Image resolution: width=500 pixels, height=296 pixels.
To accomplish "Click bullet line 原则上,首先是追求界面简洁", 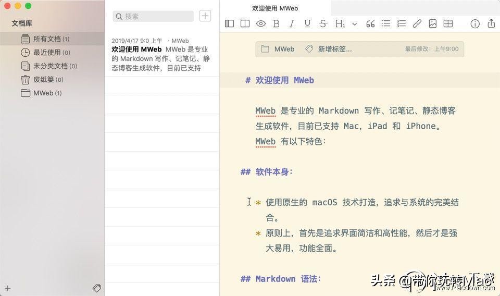I will pyautogui.click(x=356, y=241).
